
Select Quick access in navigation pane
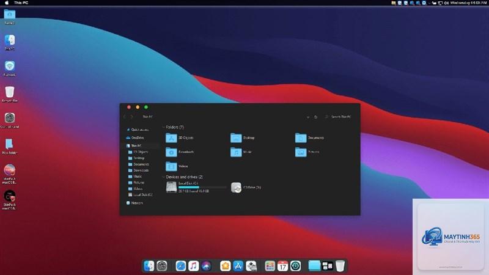coord(138,130)
